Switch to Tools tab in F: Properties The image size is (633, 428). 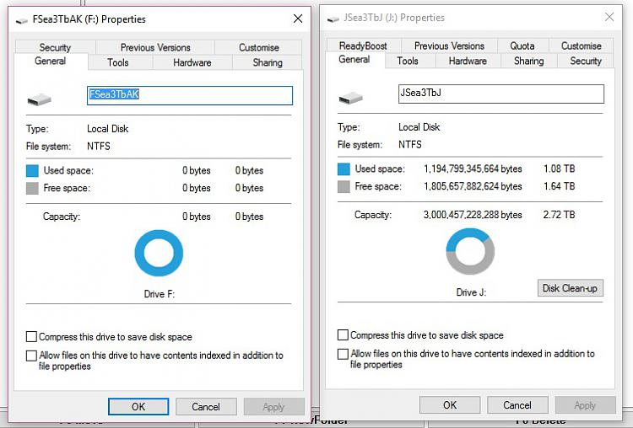118,62
